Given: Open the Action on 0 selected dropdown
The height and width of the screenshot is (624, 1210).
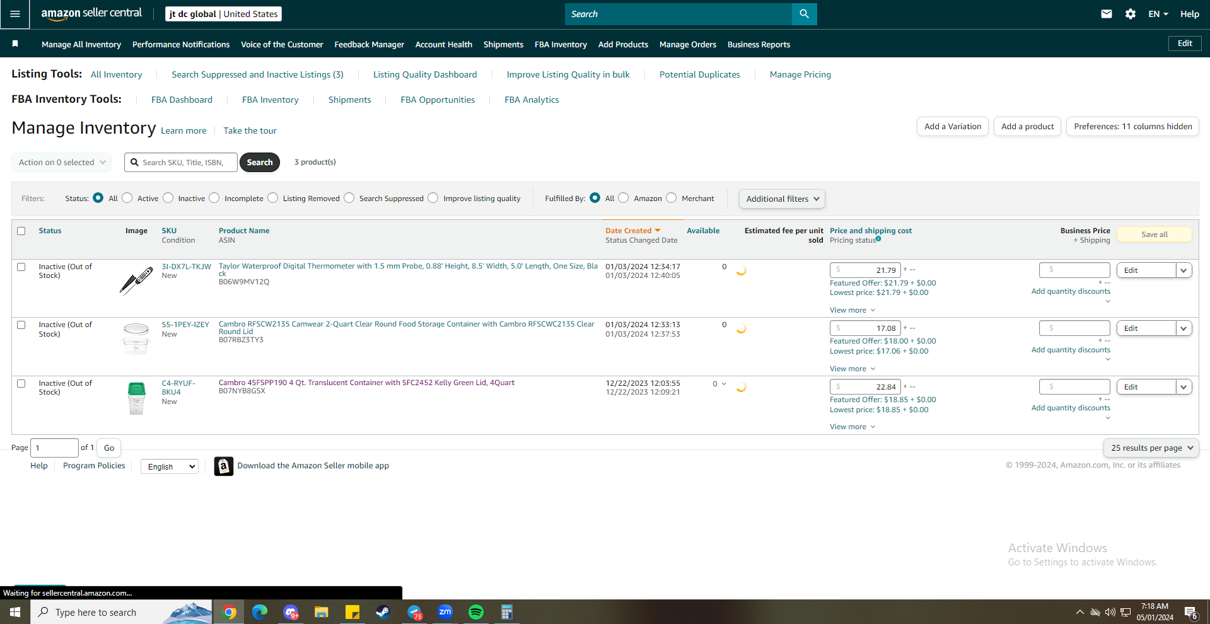Looking at the screenshot, I should (61, 162).
